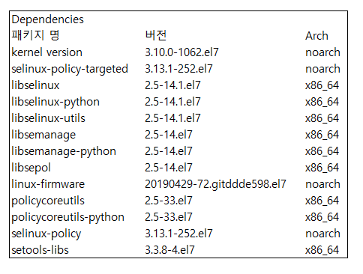This screenshot has width=363, height=274.
Task: Click the policycoreutils package name
Action: pos(48,201)
